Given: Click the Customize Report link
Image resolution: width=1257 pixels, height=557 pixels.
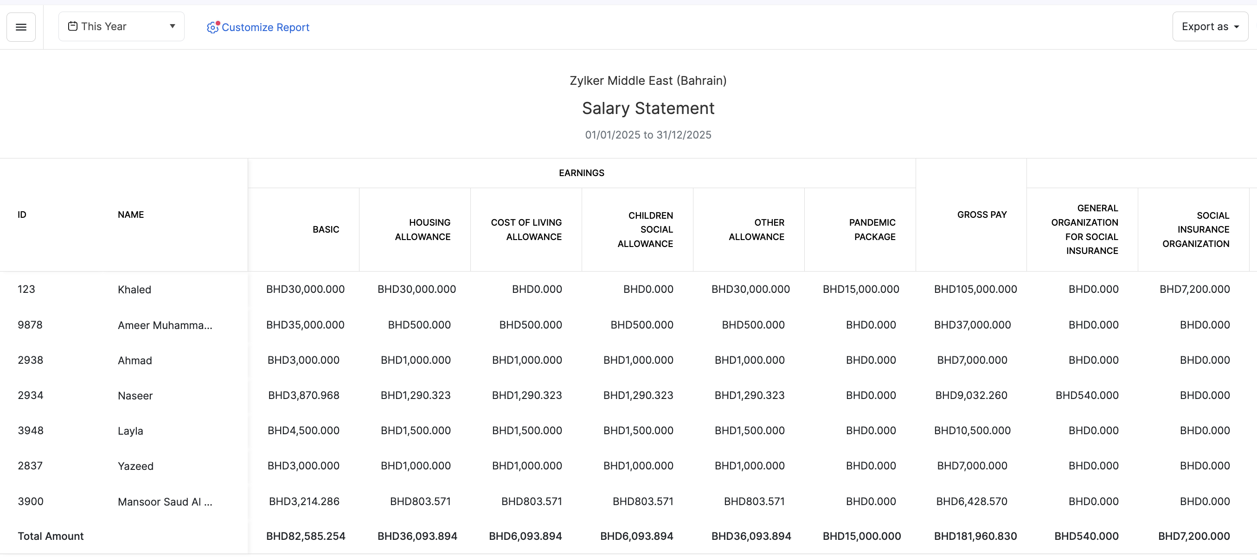Looking at the screenshot, I should (x=265, y=27).
